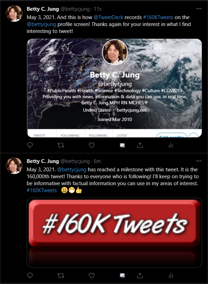This screenshot has height=284, width=208.
Task: Reply to the 11s TweetDeck tweet
Action: pos(30,146)
